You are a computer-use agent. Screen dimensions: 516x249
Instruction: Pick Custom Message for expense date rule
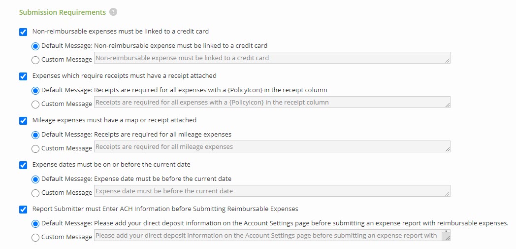tap(35, 193)
